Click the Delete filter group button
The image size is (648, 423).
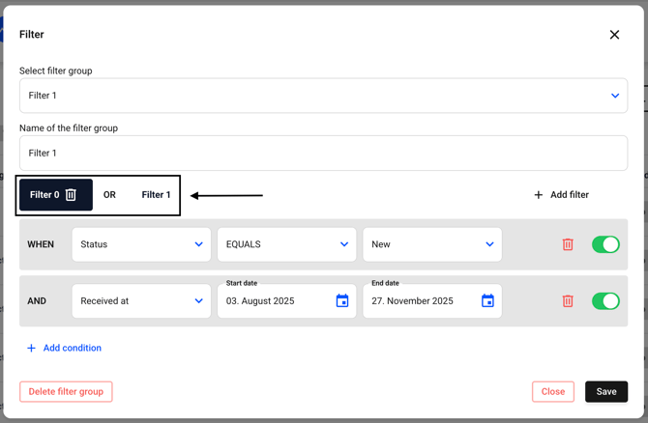coord(66,391)
